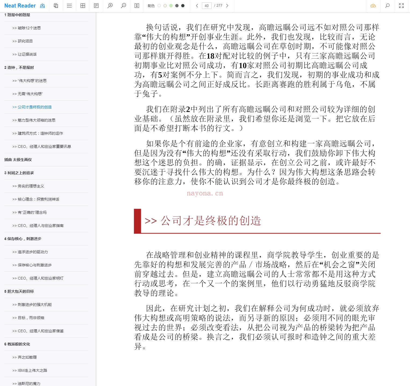The image size is (410, 386).
Task: Go to the next page arrow
Action: (227, 6)
